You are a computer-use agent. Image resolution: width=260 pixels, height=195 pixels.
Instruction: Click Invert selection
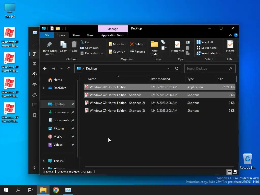pos(209,53)
